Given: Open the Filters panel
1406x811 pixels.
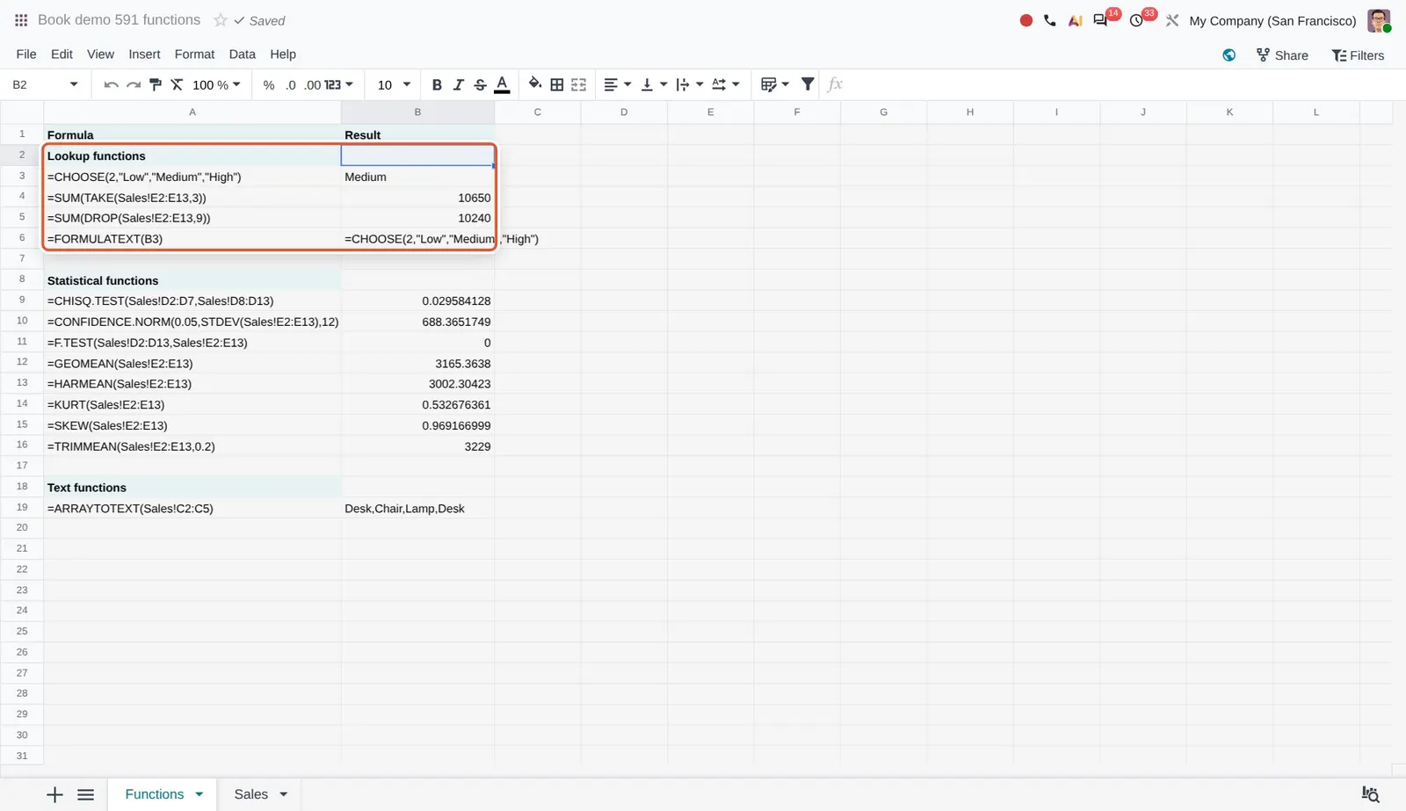Looking at the screenshot, I should tap(1358, 54).
